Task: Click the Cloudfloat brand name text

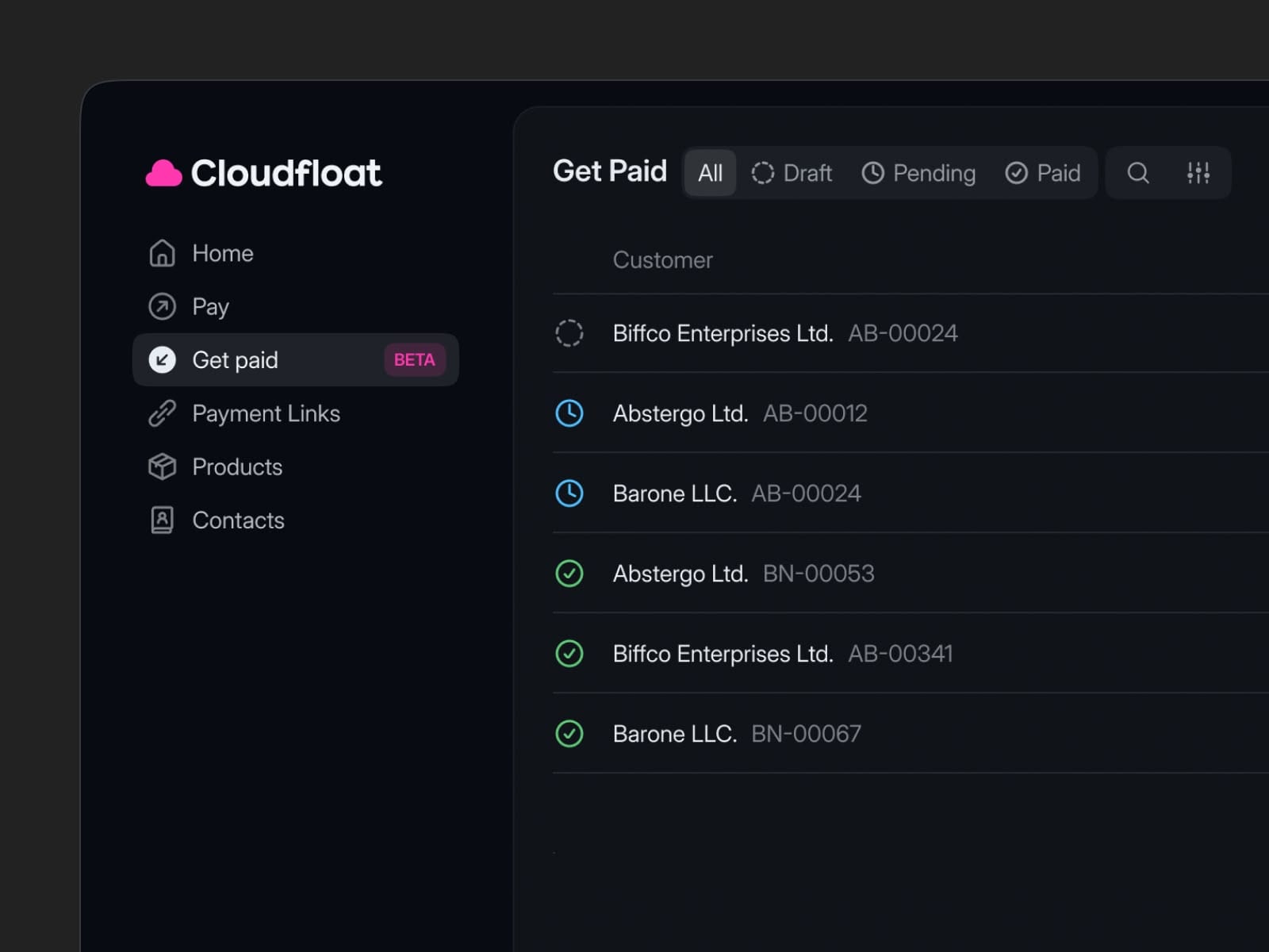Action: point(286,173)
